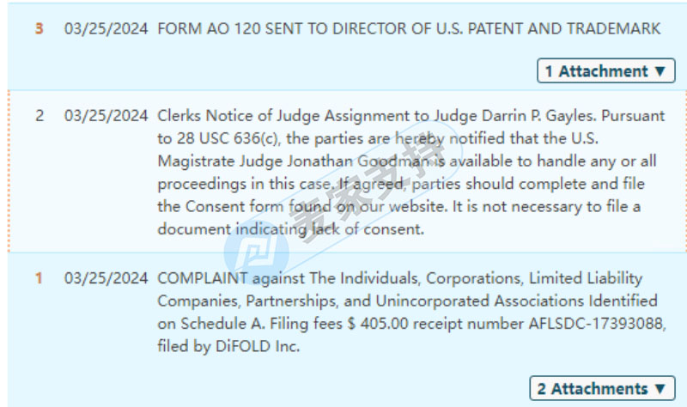Expand the 2 Attachments dropdown
687x407 pixels.
(602, 388)
